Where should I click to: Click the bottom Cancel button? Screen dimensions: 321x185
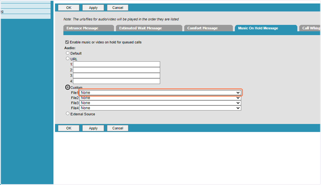tap(118, 128)
